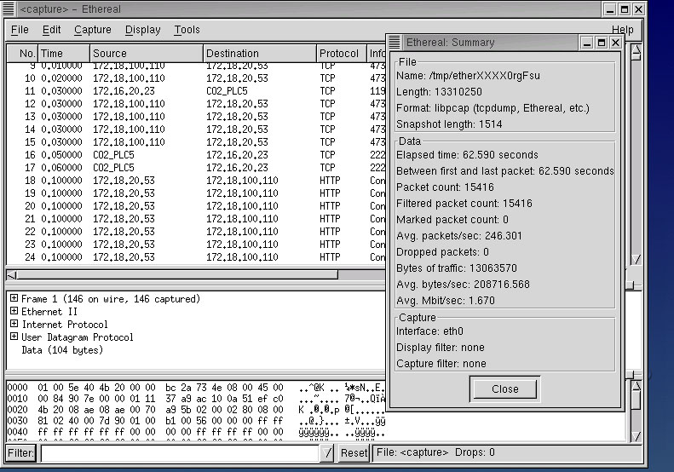
Task: Click the hex pane scroll down arrow
Action: [x=637, y=436]
